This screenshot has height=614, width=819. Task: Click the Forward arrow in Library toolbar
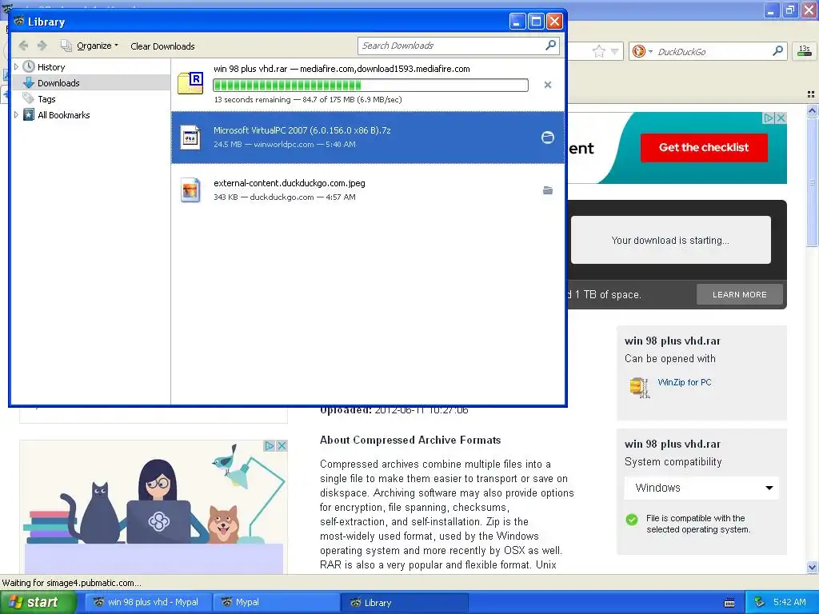(42, 46)
